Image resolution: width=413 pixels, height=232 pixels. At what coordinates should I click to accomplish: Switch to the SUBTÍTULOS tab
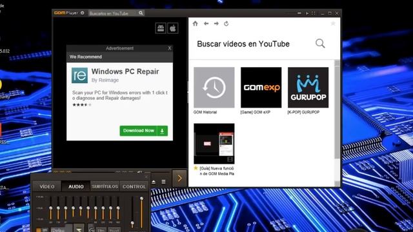point(105,186)
